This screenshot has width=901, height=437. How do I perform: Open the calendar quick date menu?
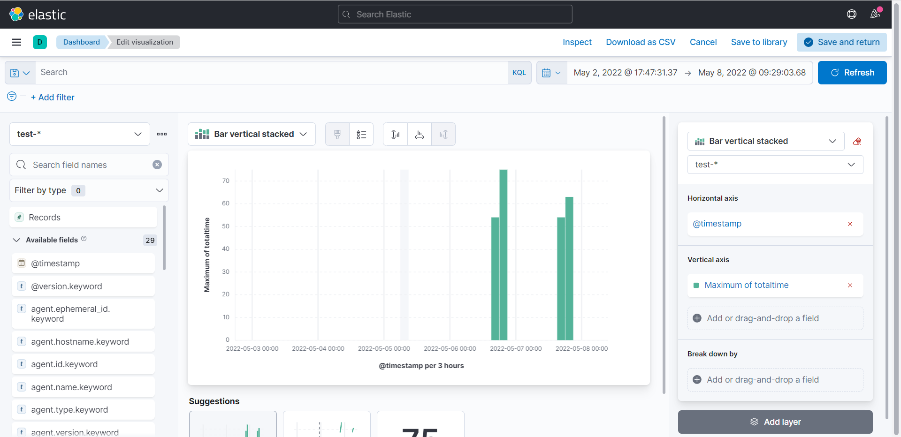(552, 73)
